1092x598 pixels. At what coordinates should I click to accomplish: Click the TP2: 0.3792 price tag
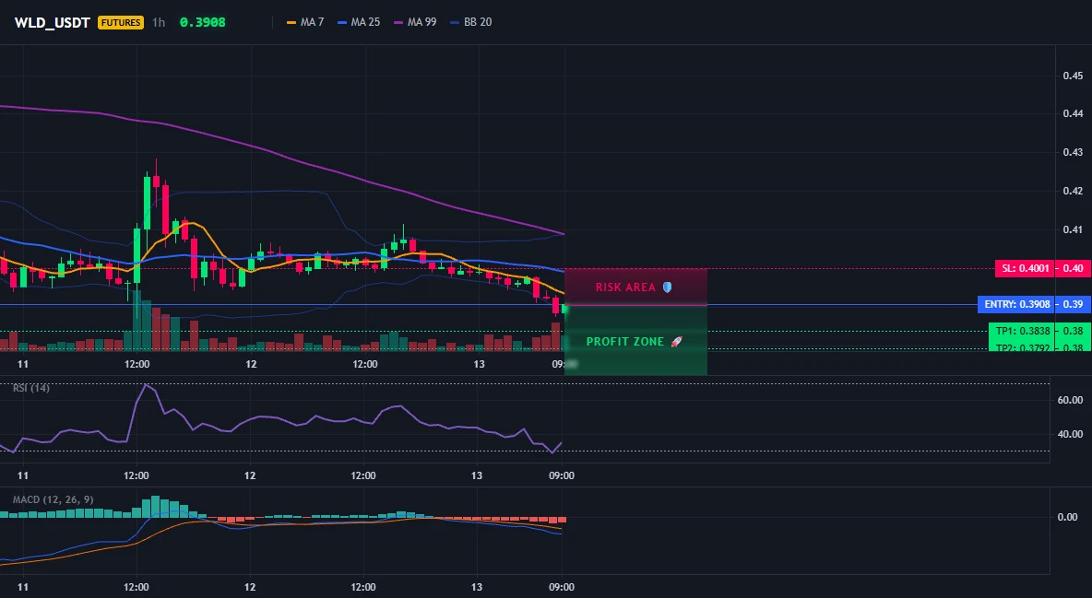(x=1022, y=347)
